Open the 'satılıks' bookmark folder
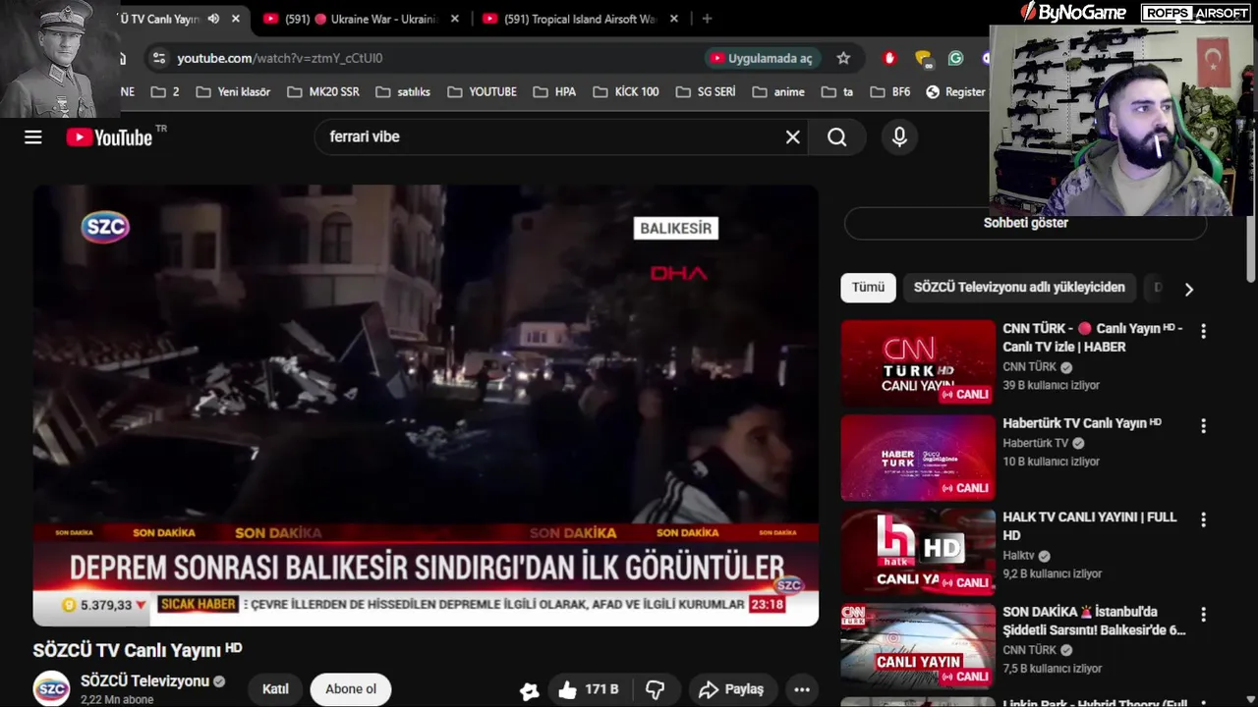 (403, 91)
